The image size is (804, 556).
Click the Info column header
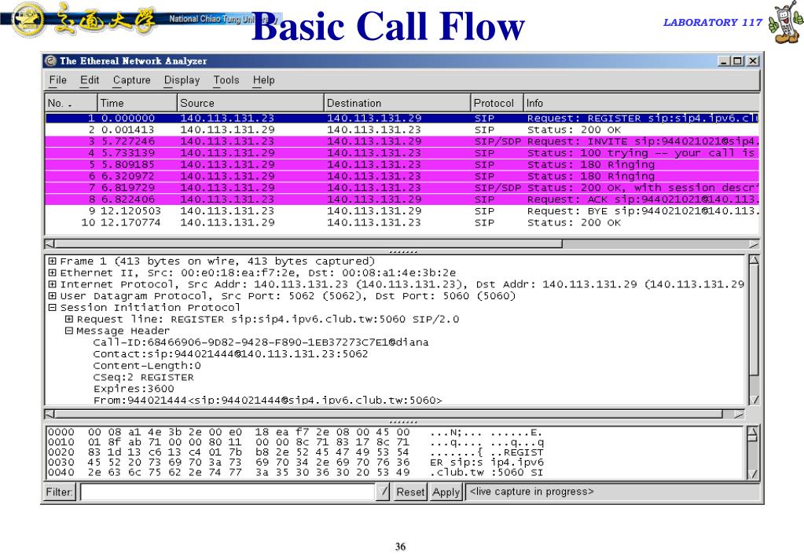(641, 103)
